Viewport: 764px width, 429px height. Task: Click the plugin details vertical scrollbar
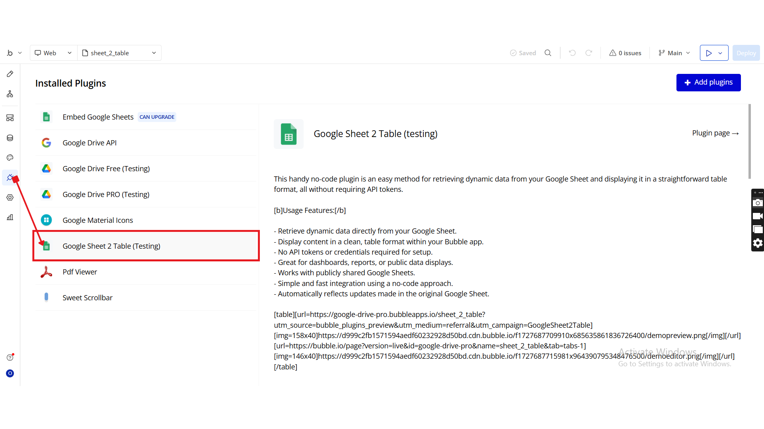pyautogui.click(x=750, y=141)
